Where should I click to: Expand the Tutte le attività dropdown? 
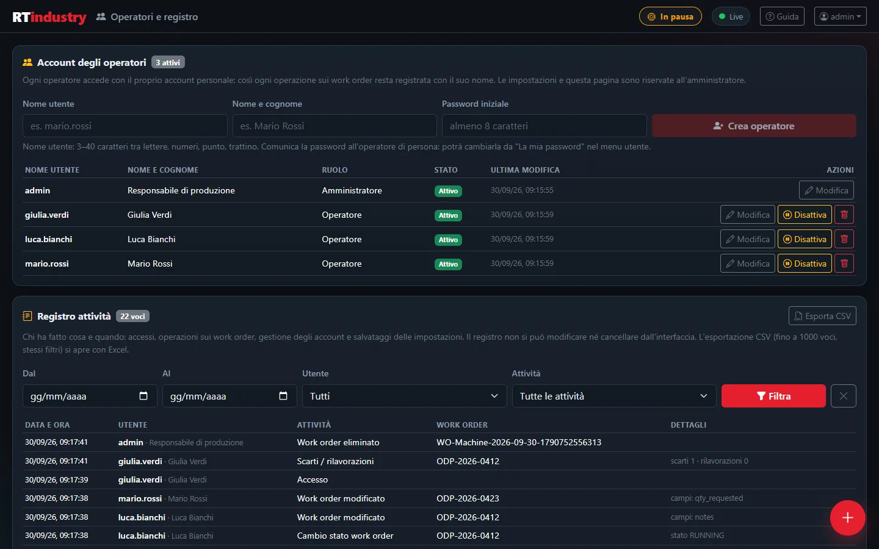[614, 396]
